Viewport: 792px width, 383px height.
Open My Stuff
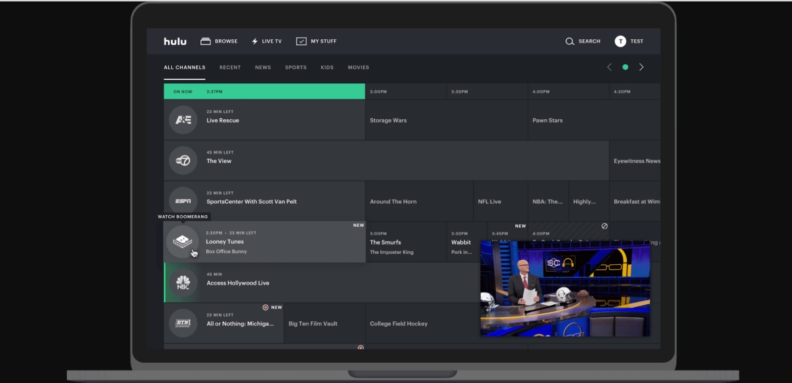point(316,42)
